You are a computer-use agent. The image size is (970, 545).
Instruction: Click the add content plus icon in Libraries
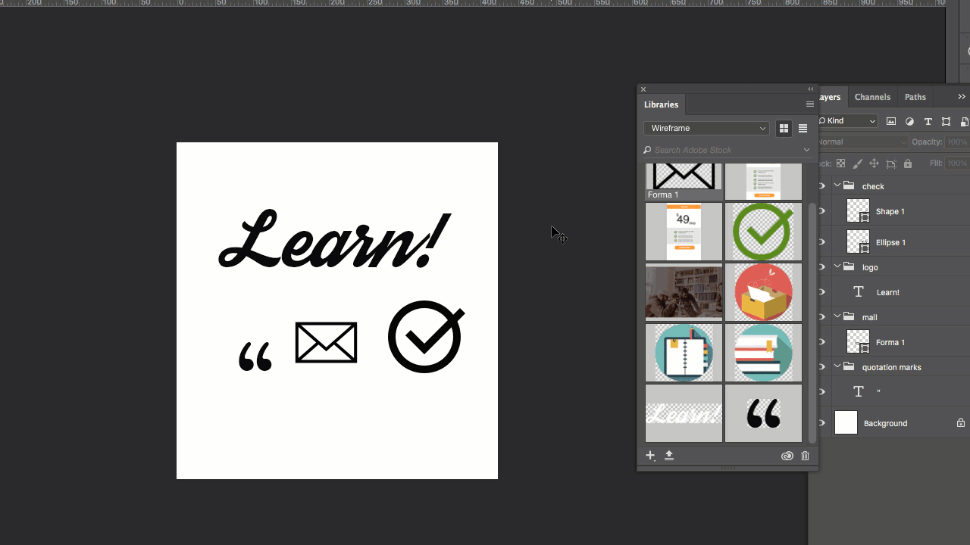[x=650, y=456]
